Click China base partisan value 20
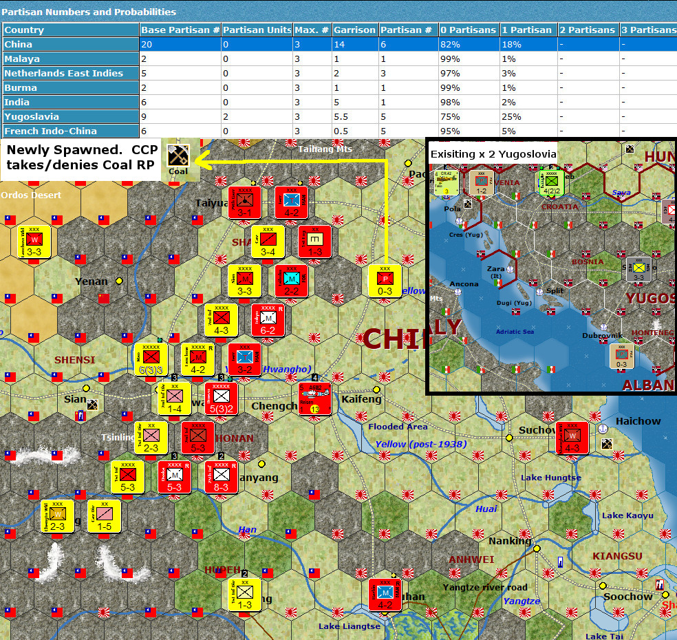677x640 pixels. [180, 44]
